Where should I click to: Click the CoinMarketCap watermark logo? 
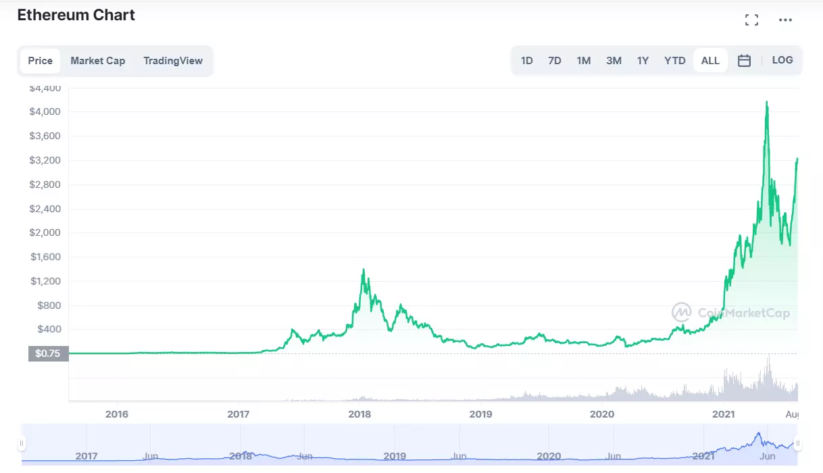click(730, 312)
